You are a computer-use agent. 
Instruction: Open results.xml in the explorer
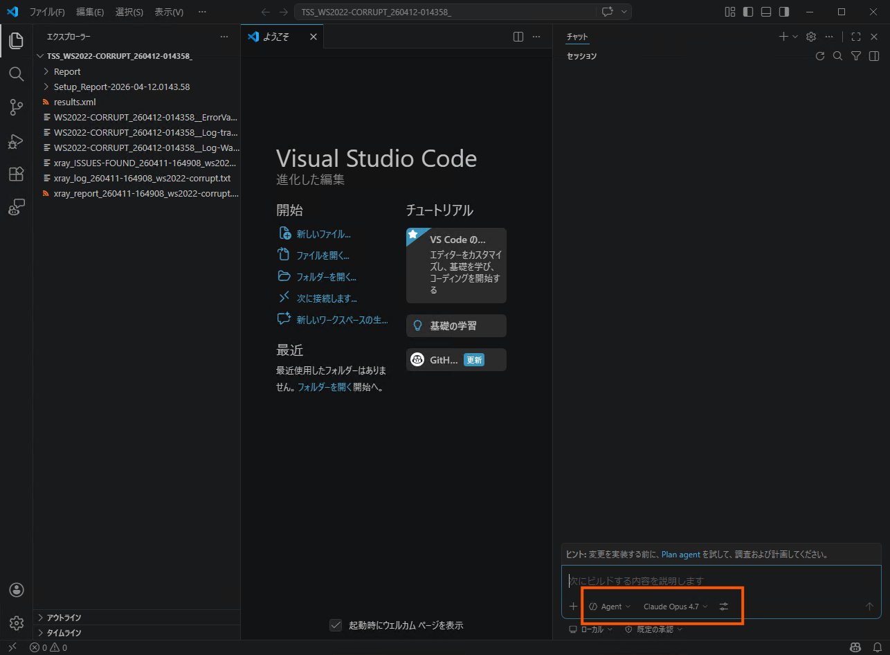(136, 102)
